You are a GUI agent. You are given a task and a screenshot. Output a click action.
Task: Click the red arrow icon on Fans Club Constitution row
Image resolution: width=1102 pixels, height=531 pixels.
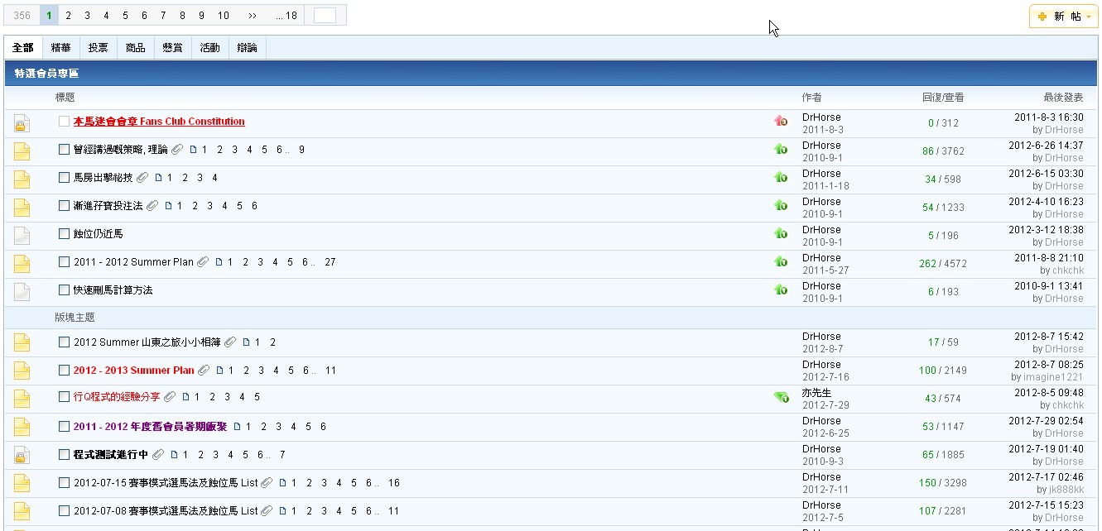pyautogui.click(x=781, y=122)
